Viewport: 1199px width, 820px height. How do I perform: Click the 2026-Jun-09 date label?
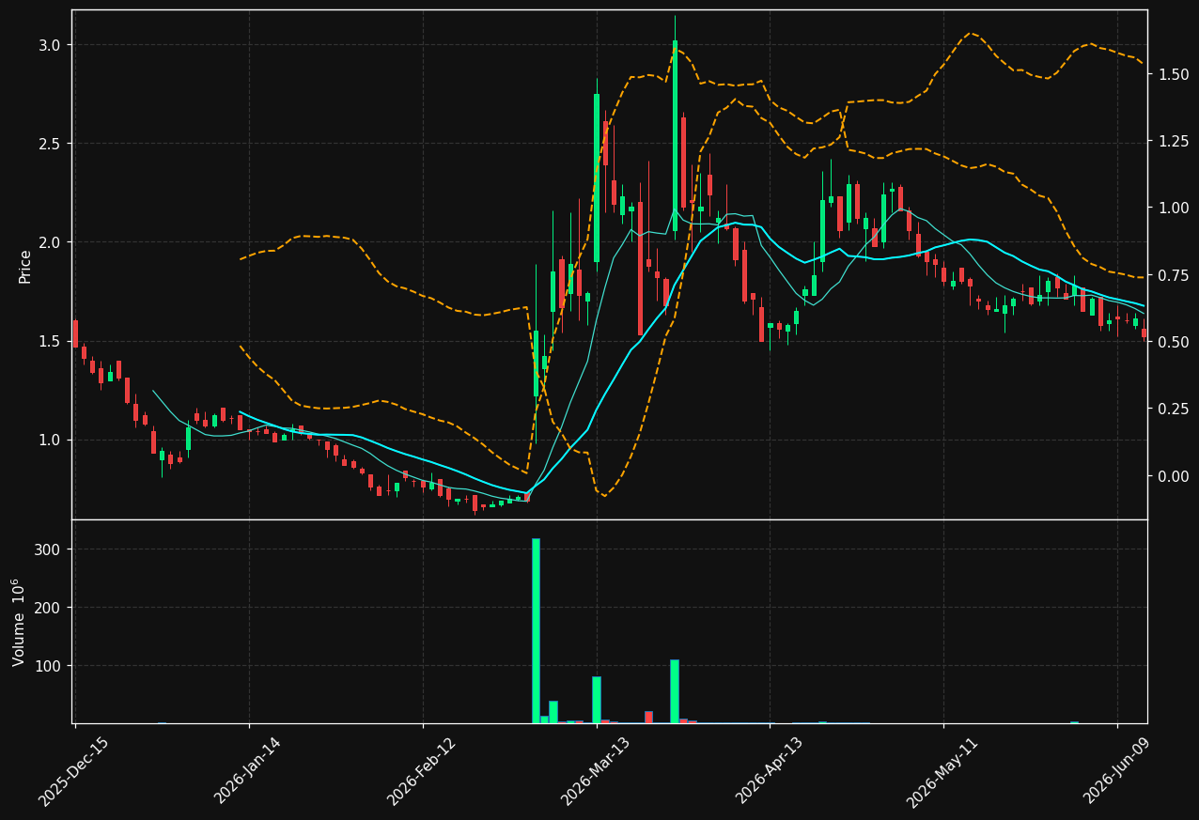click(1117, 771)
